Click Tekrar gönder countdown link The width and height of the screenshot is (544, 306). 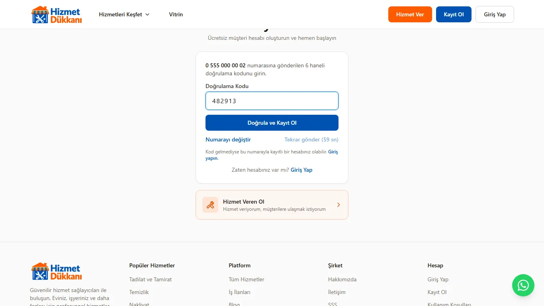point(311,139)
